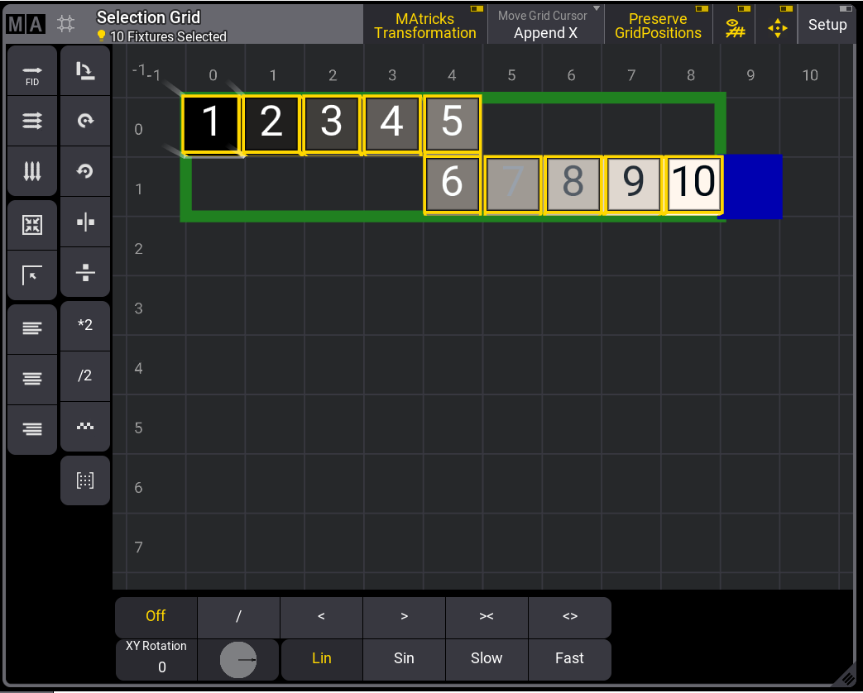Select the Sin curve option
The width and height of the screenshot is (863, 693).
coord(404,658)
